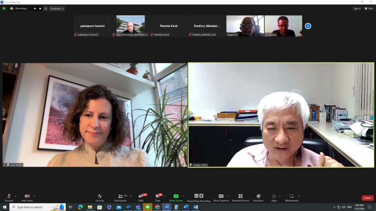Toggle Show Captions
The image size is (376, 211).
coord(221,197)
